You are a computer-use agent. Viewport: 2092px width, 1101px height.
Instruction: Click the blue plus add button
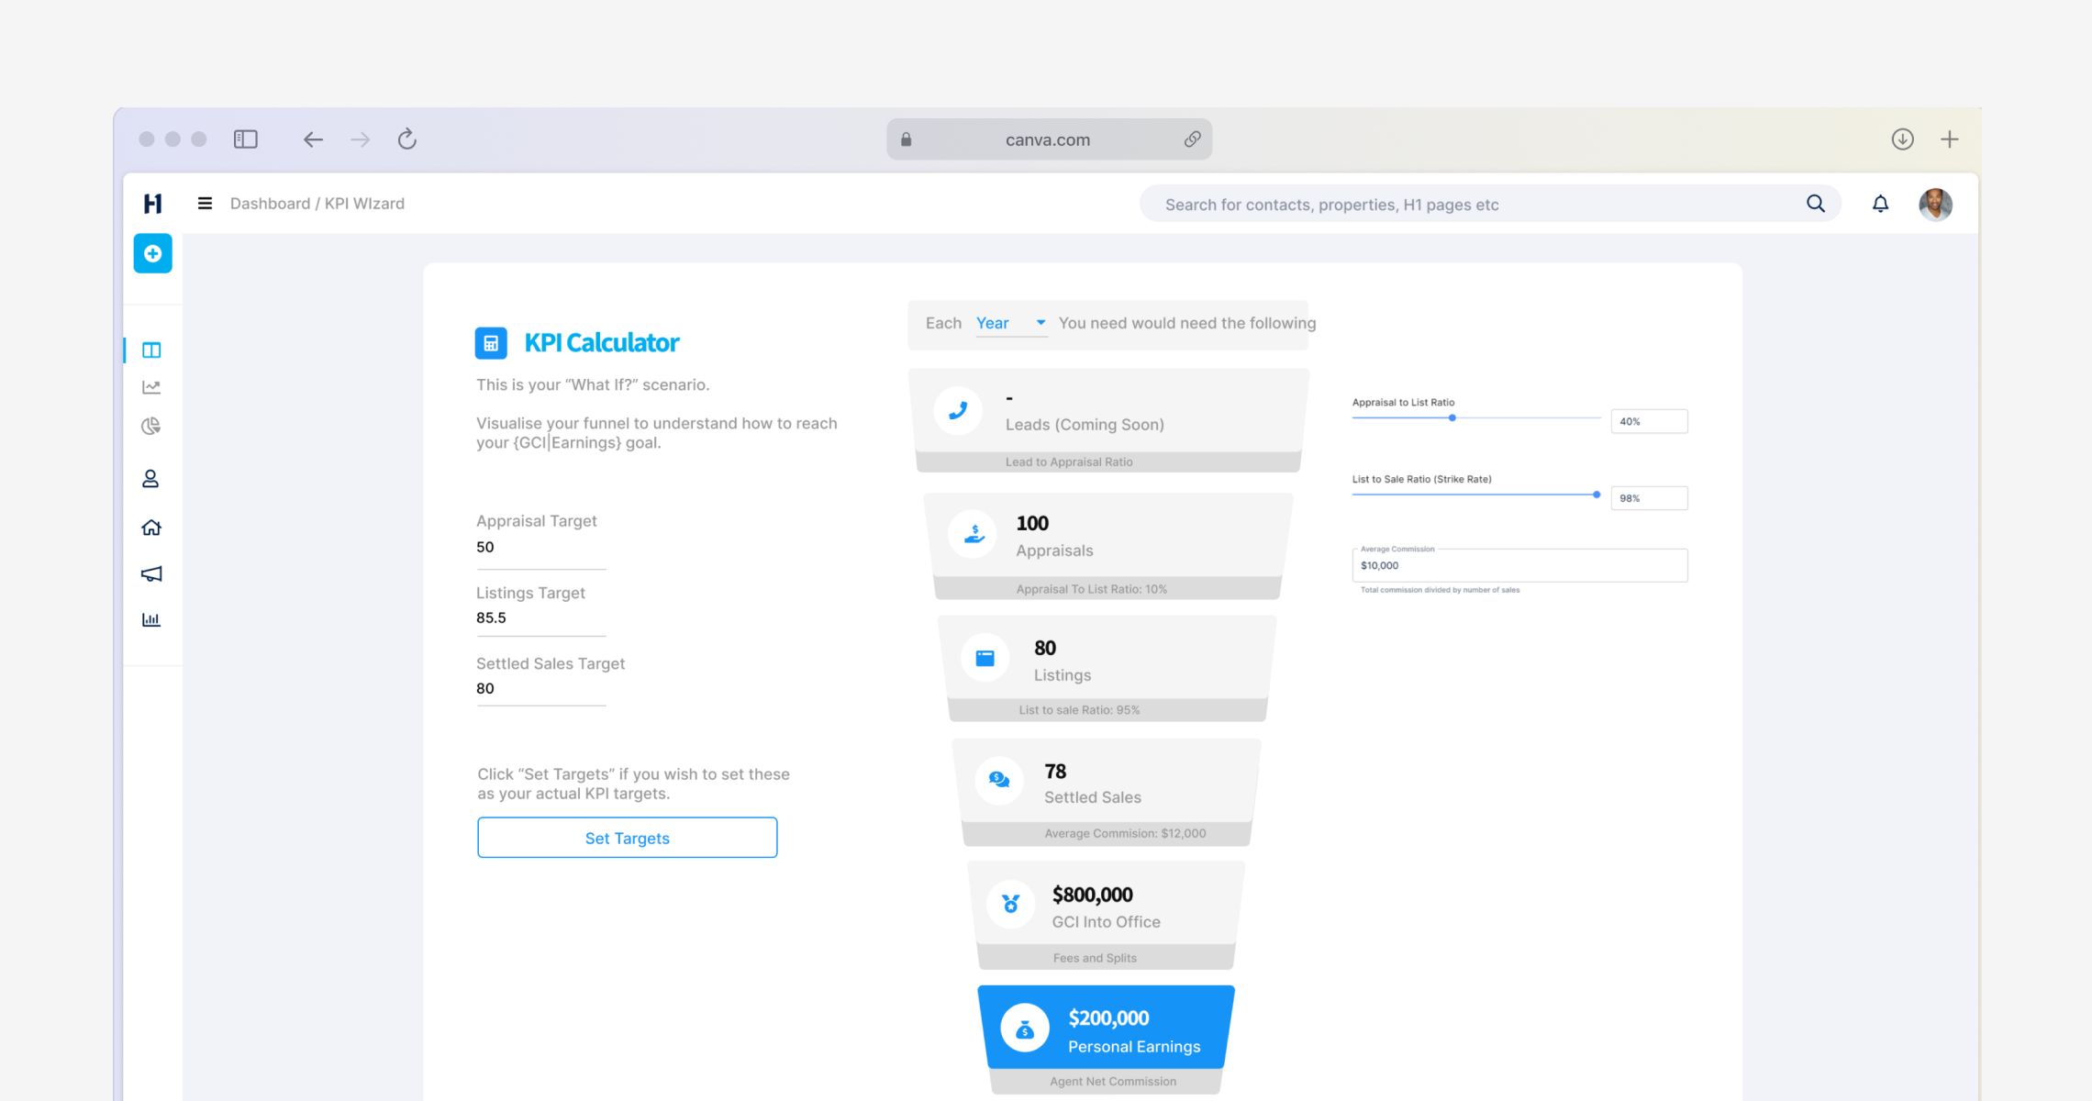pyautogui.click(x=152, y=253)
